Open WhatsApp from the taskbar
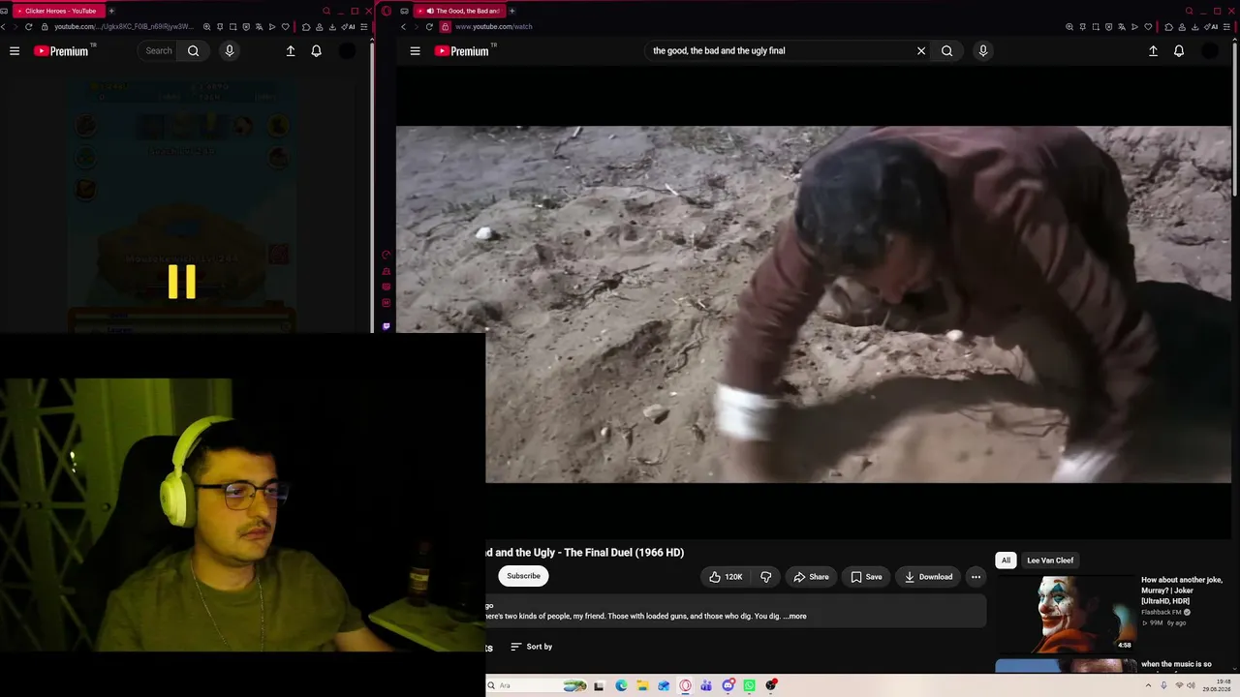Screen dimensions: 1240x697 pyautogui.click(x=749, y=685)
